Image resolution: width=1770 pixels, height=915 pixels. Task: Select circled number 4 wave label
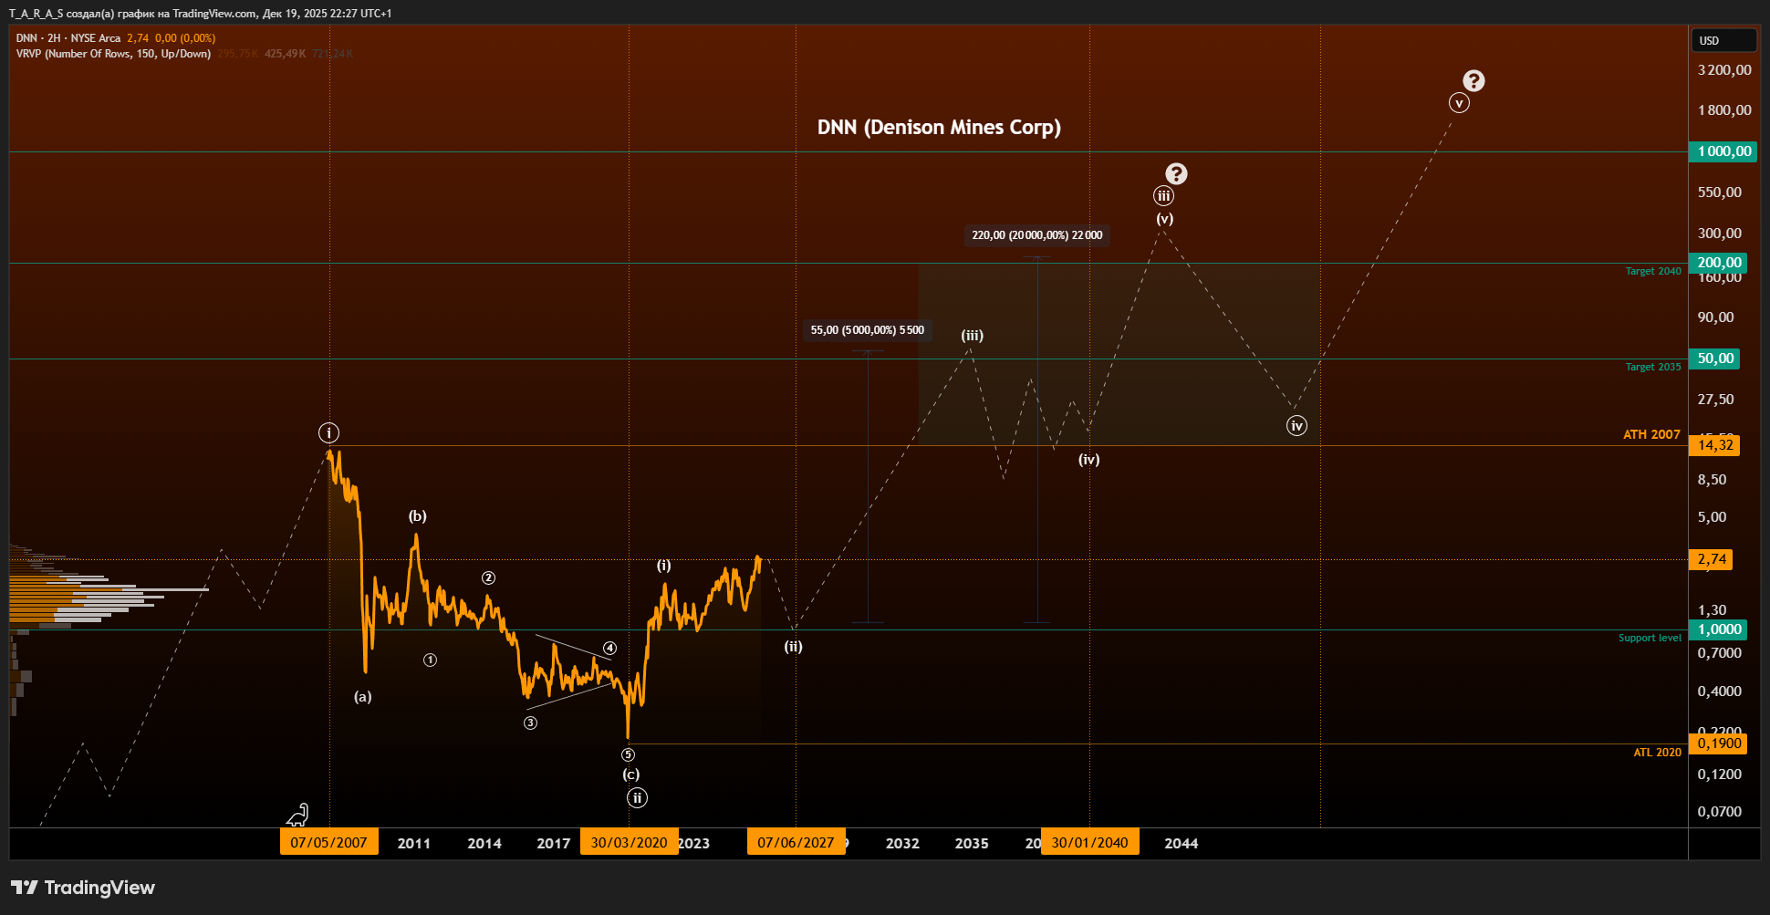[609, 648]
